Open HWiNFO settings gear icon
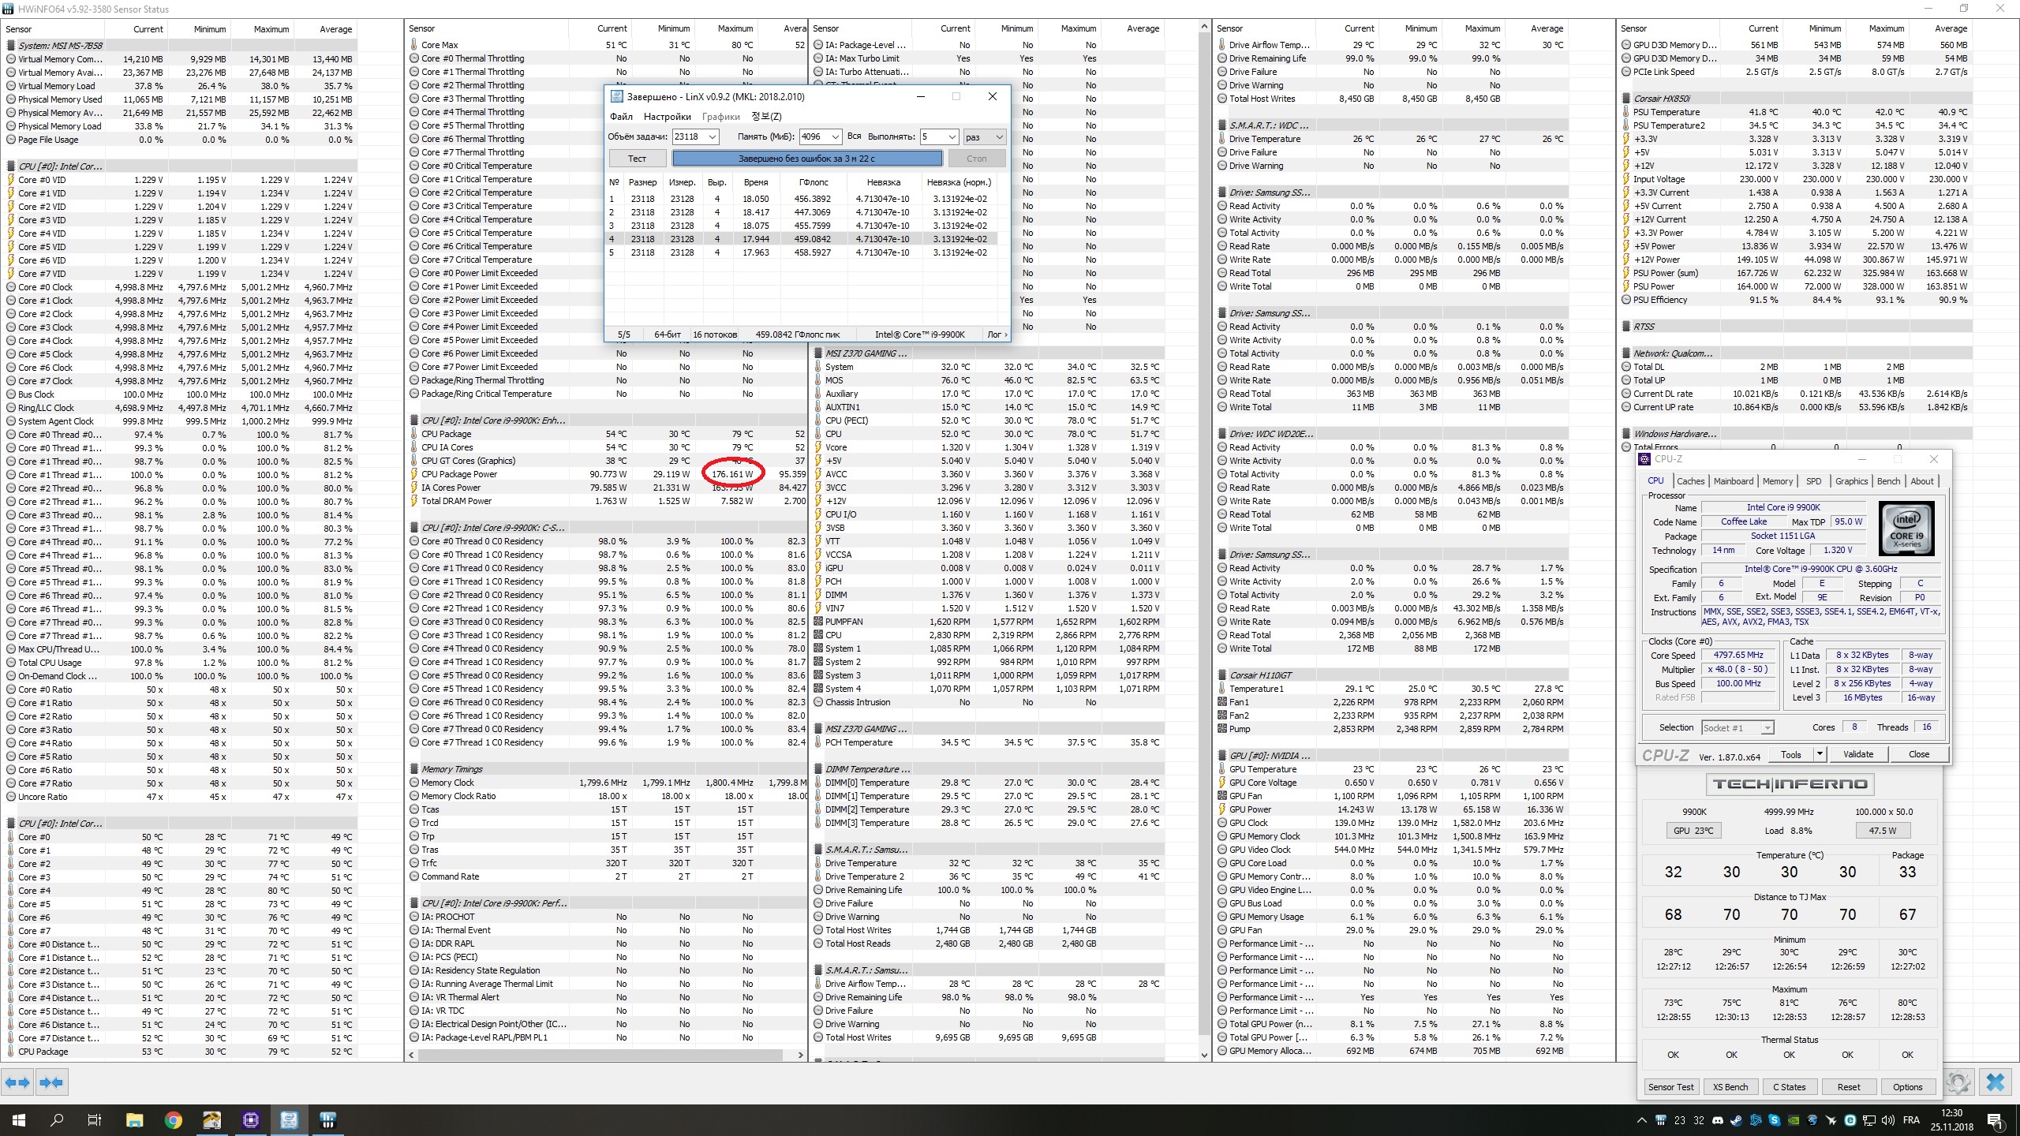The image size is (2020, 1136). [x=1958, y=1082]
